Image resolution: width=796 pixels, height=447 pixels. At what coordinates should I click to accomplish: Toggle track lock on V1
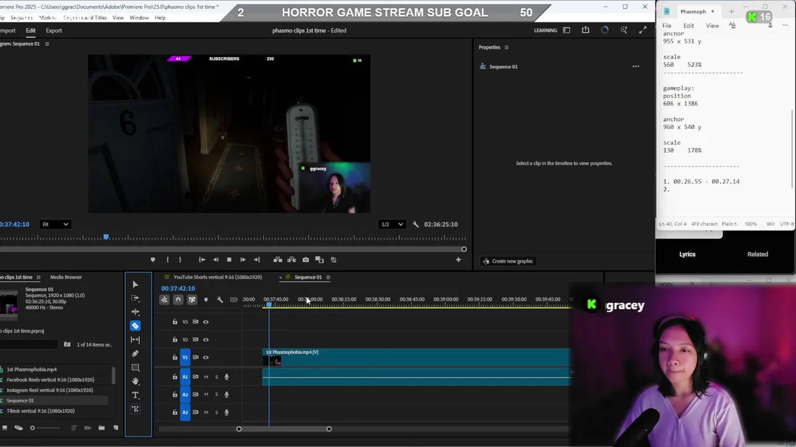pyautogui.click(x=175, y=357)
